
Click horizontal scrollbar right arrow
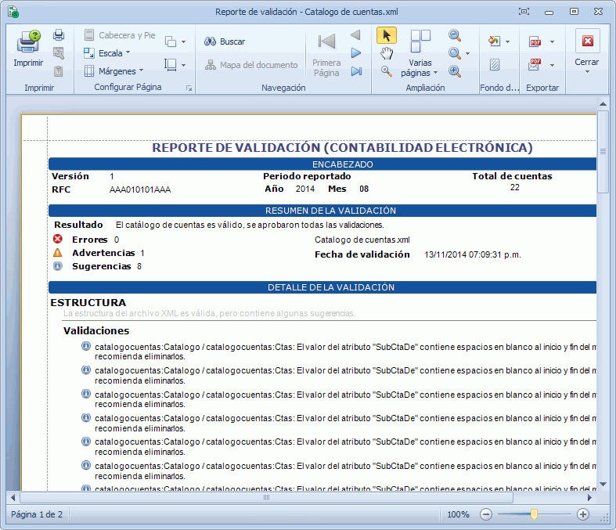click(589, 498)
